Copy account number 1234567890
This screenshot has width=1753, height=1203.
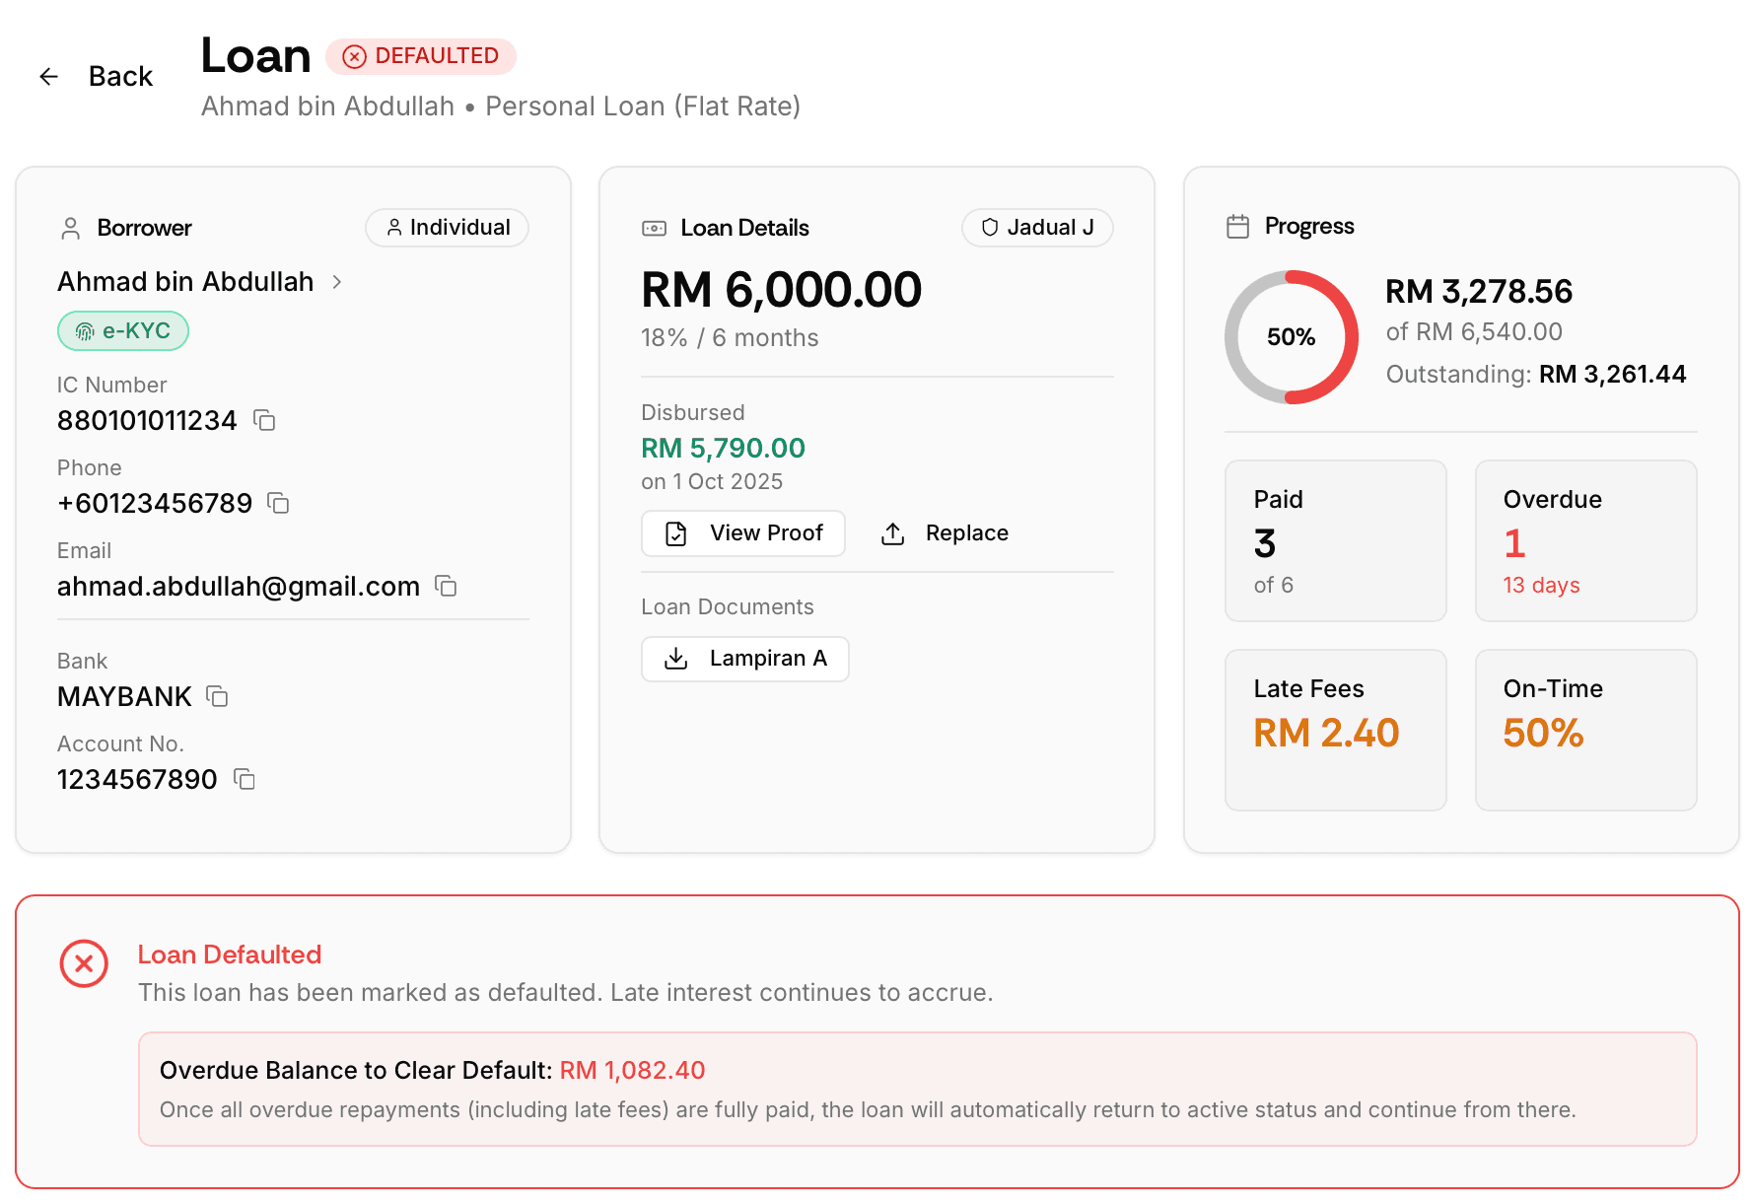coord(244,779)
